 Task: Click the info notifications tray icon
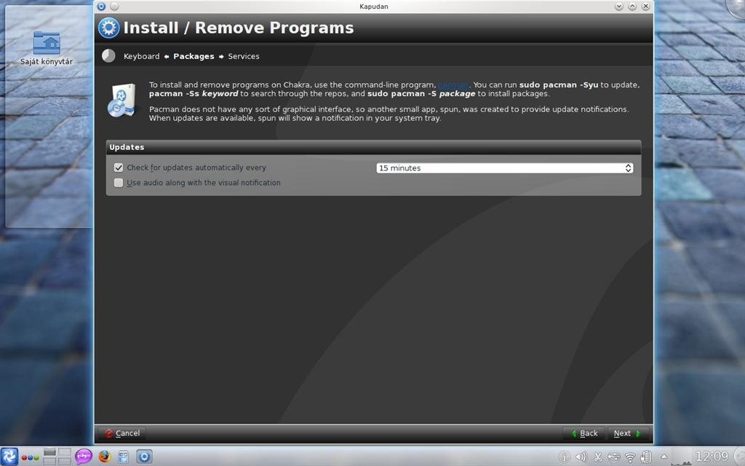[564, 457]
